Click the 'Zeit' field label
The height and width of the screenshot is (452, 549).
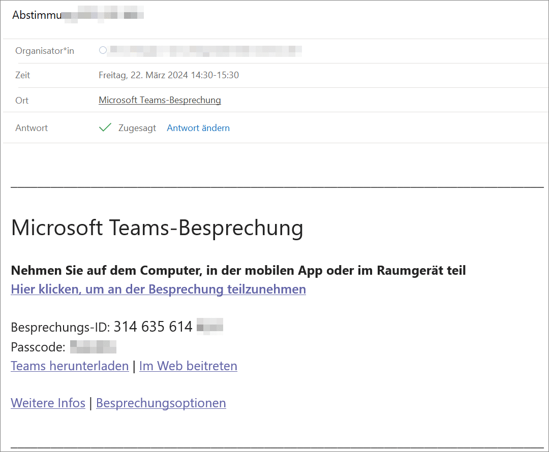(x=23, y=75)
